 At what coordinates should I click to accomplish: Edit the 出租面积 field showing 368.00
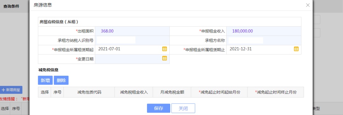click(x=132, y=31)
